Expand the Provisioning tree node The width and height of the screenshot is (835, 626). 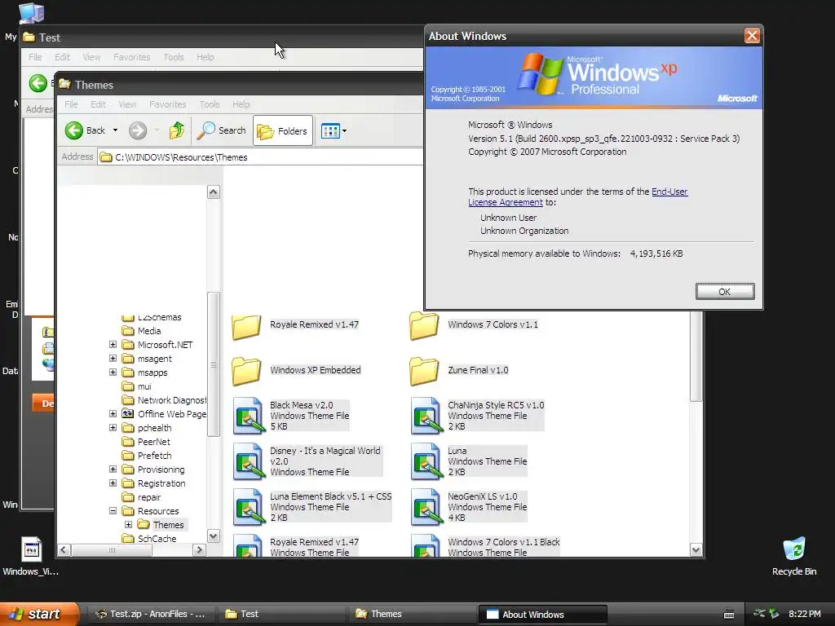coord(113,469)
